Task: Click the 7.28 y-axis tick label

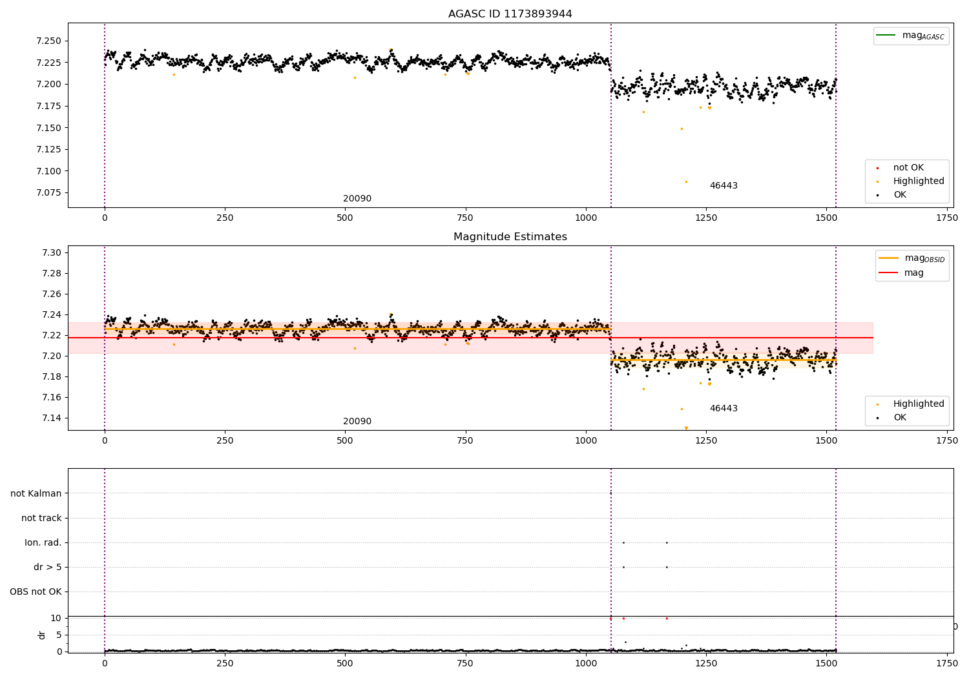Action: pos(52,274)
